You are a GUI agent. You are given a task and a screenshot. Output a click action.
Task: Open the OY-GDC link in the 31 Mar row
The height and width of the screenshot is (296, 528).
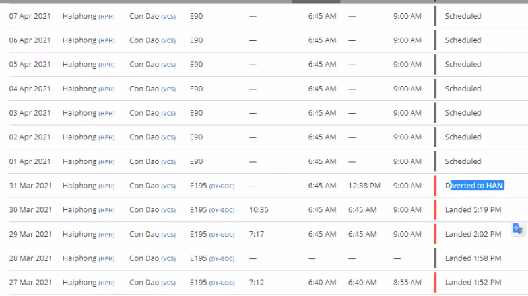(222, 186)
